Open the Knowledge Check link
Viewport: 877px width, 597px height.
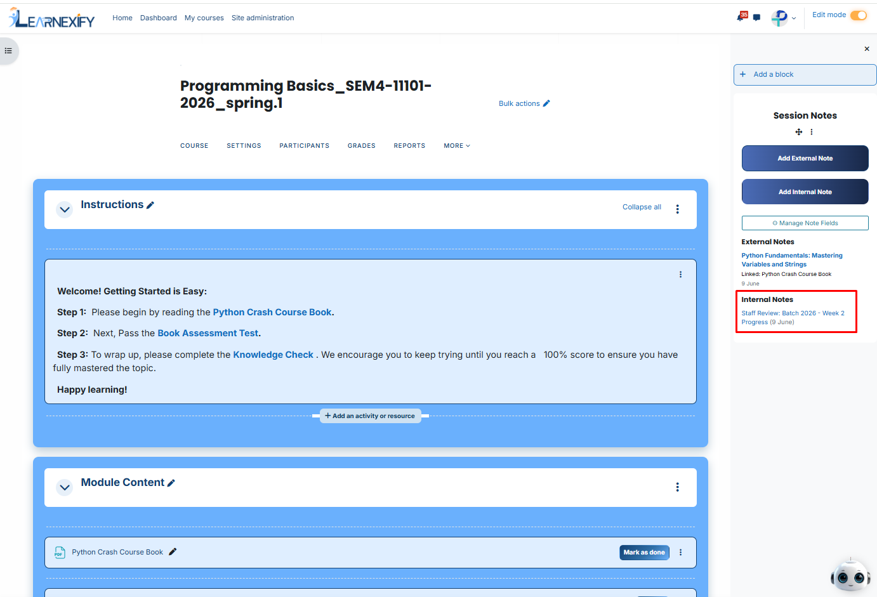click(273, 355)
